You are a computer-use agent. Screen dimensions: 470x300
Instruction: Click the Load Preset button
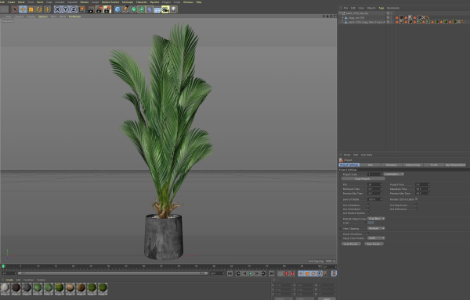pyautogui.click(x=351, y=244)
